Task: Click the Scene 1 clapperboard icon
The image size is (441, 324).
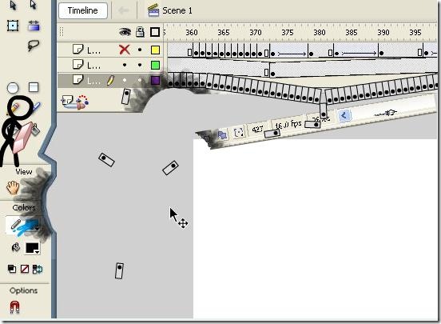Action: tap(153, 10)
